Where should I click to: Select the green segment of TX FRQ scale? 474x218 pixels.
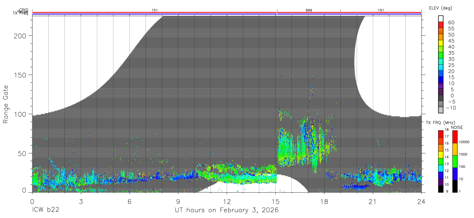pos(441,161)
